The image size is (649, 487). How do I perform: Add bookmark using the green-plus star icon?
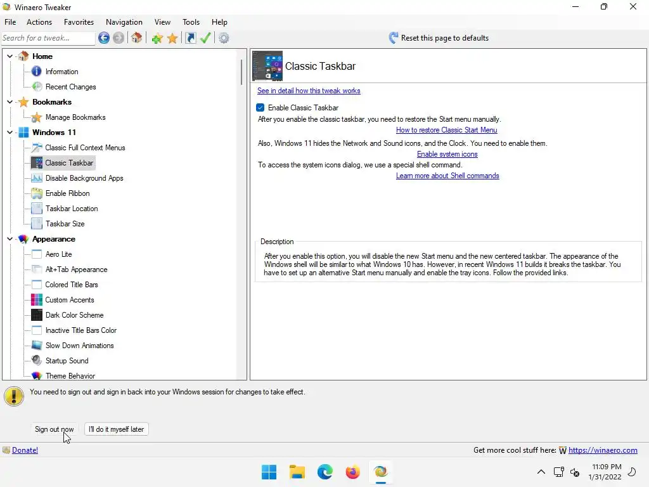click(157, 39)
